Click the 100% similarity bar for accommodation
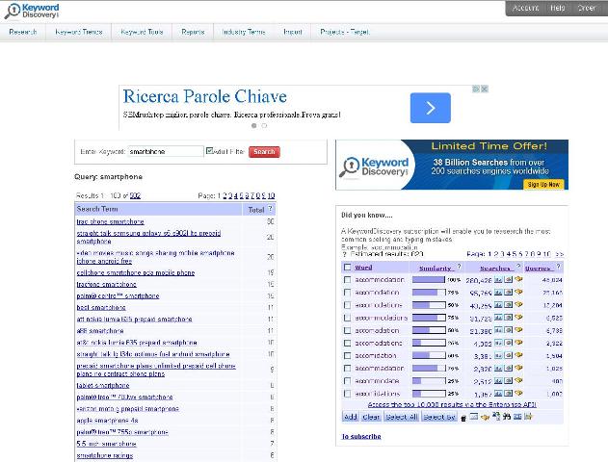The width and height of the screenshot is (608, 462). click(x=429, y=279)
